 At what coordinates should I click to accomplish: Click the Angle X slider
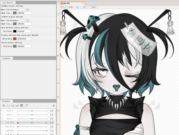pyautogui.click(x=32, y=111)
